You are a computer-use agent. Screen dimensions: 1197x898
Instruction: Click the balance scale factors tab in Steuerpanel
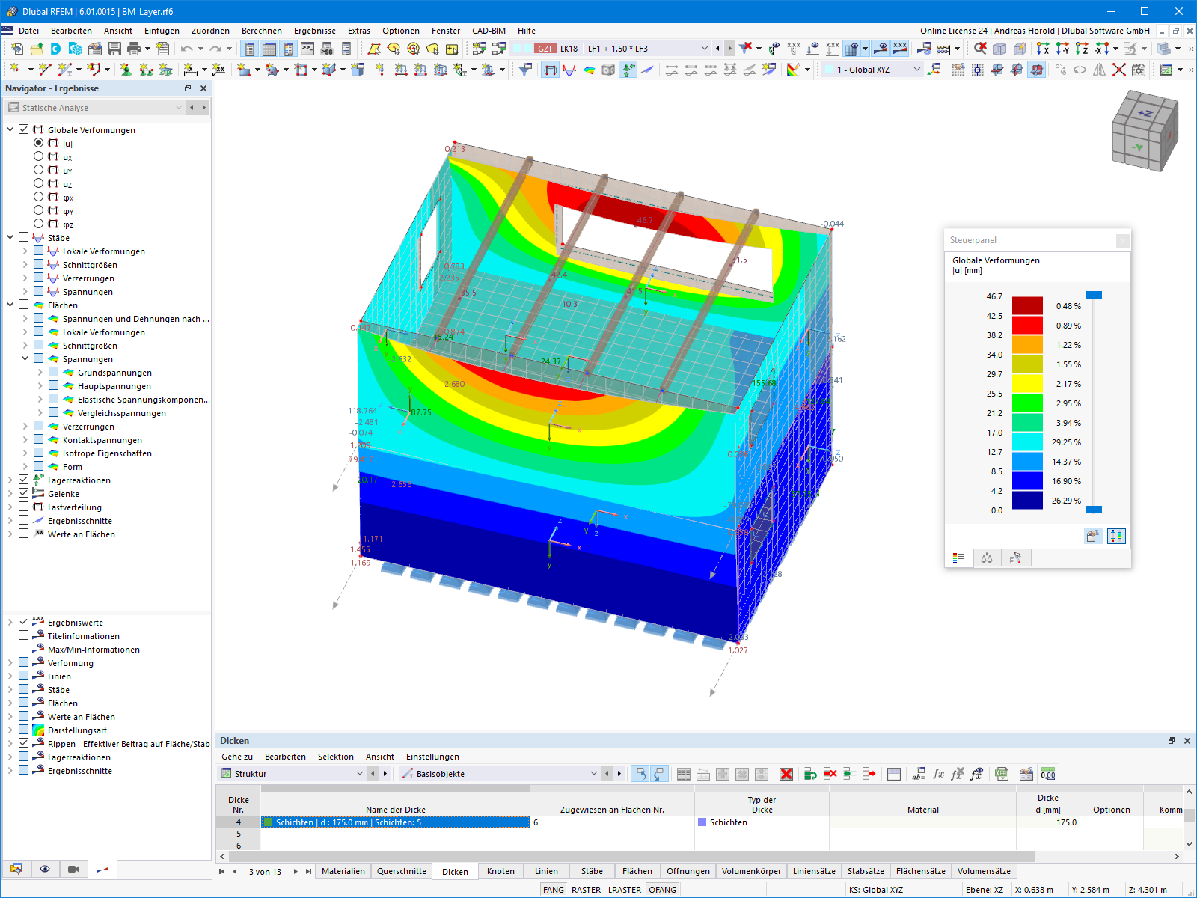(987, 558)
